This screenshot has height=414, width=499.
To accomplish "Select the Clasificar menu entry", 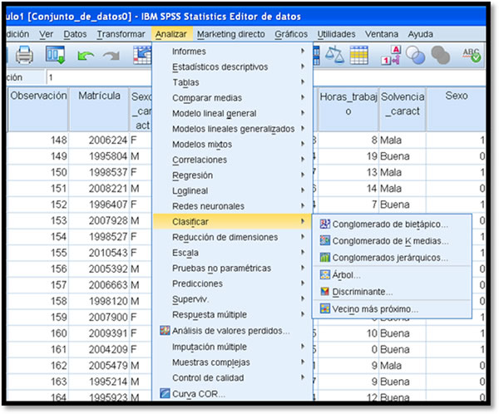I will (x=232, y=221).
